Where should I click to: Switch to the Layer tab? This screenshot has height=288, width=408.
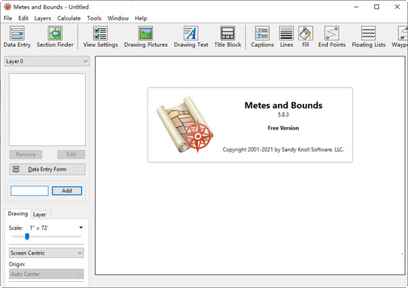click(x=39, y=214)
